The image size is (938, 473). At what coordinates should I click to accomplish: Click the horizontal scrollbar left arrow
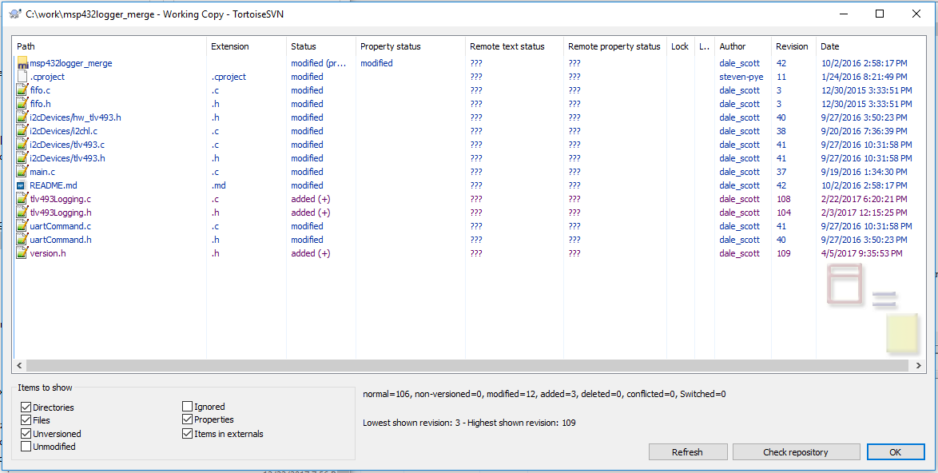tap(20, 365)
